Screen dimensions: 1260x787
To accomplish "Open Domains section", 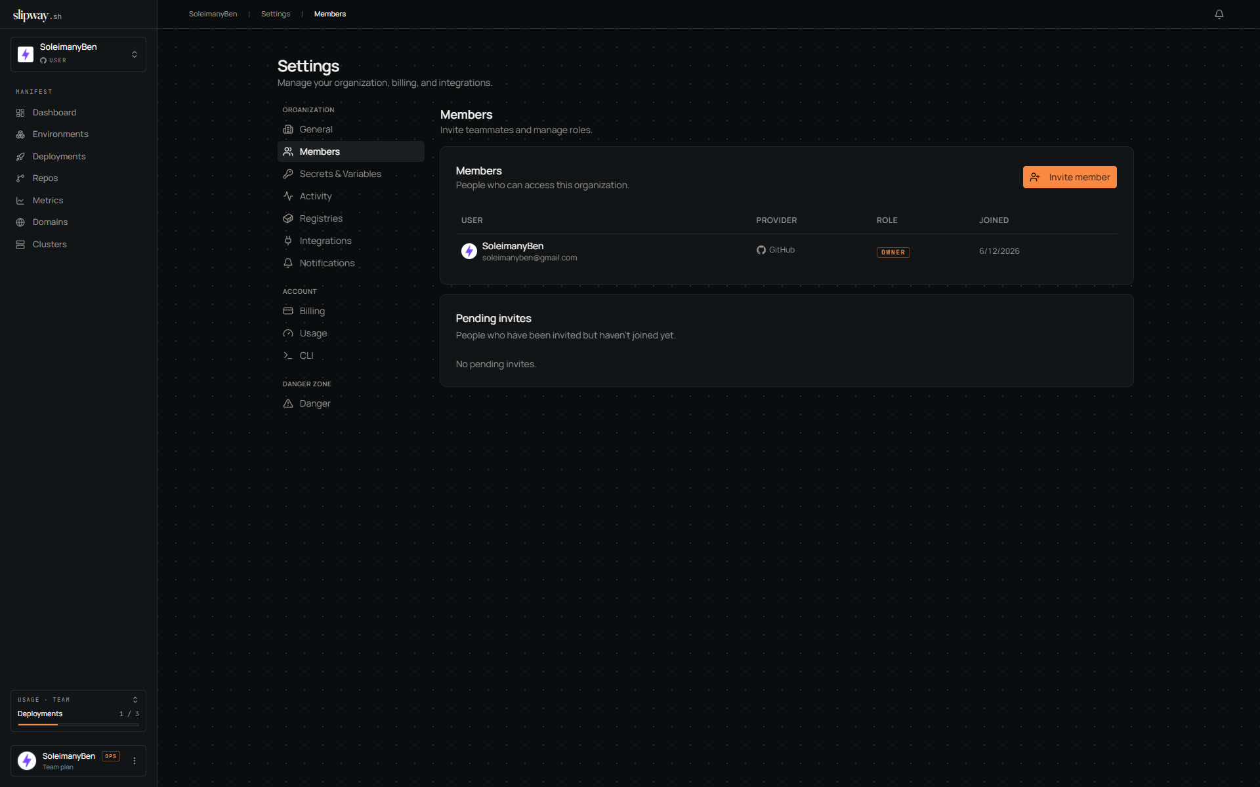I will point(50,222).
